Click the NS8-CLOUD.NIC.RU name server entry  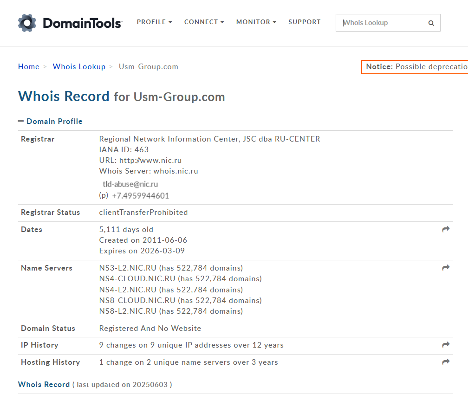[x=181, y=300]
